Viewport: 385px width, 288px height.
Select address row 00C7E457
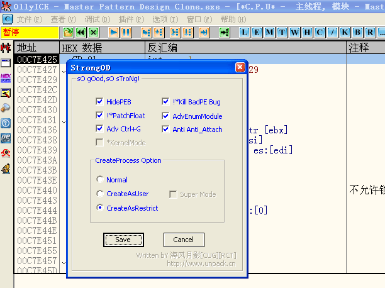coord(37,261)
